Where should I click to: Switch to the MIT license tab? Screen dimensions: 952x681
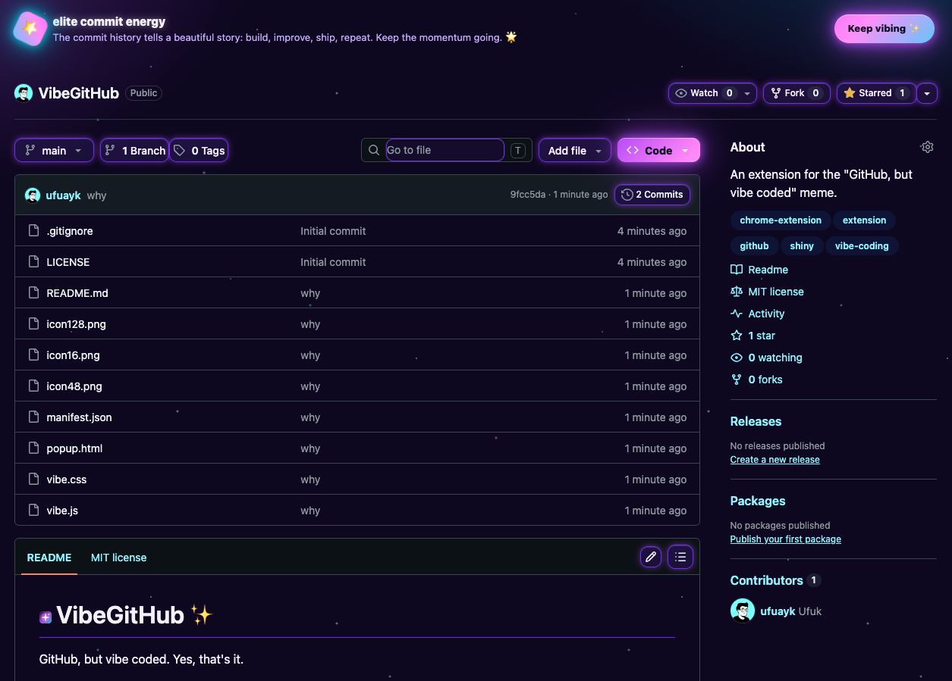click(x=119, y=558)
